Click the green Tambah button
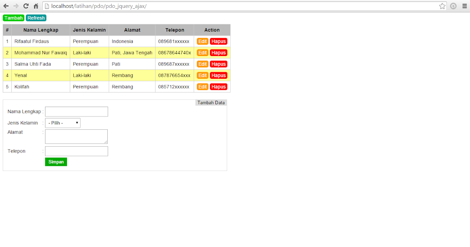470x247 pixels. coord(13,18)
